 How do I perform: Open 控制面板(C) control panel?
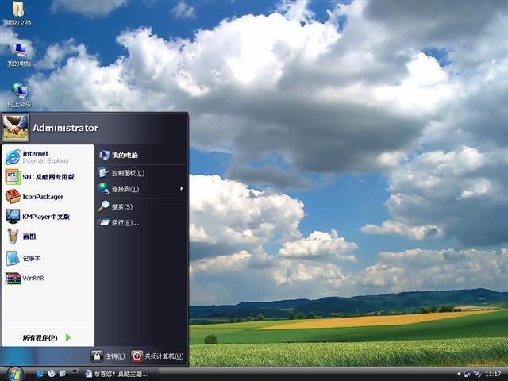[141, 173]
